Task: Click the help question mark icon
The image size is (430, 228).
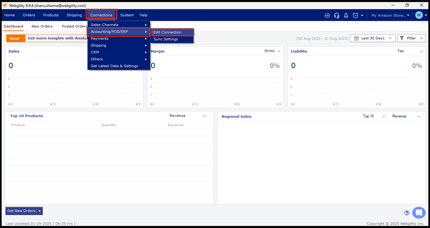Action: (407, 213)
